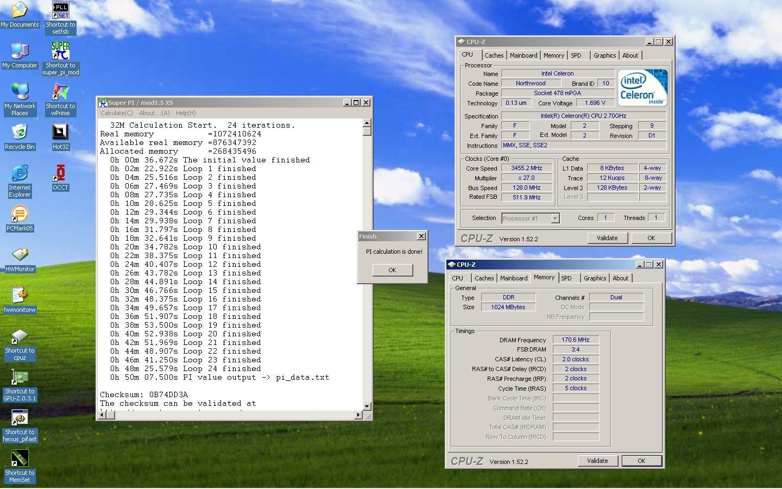This screenshot has width=782, height=489.
Task: Click the Code Name value Northwood
Action: point(531,84)
